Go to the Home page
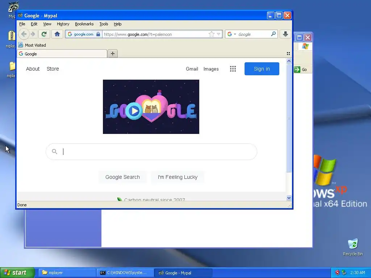371x278 pixels. pos(57,34)
